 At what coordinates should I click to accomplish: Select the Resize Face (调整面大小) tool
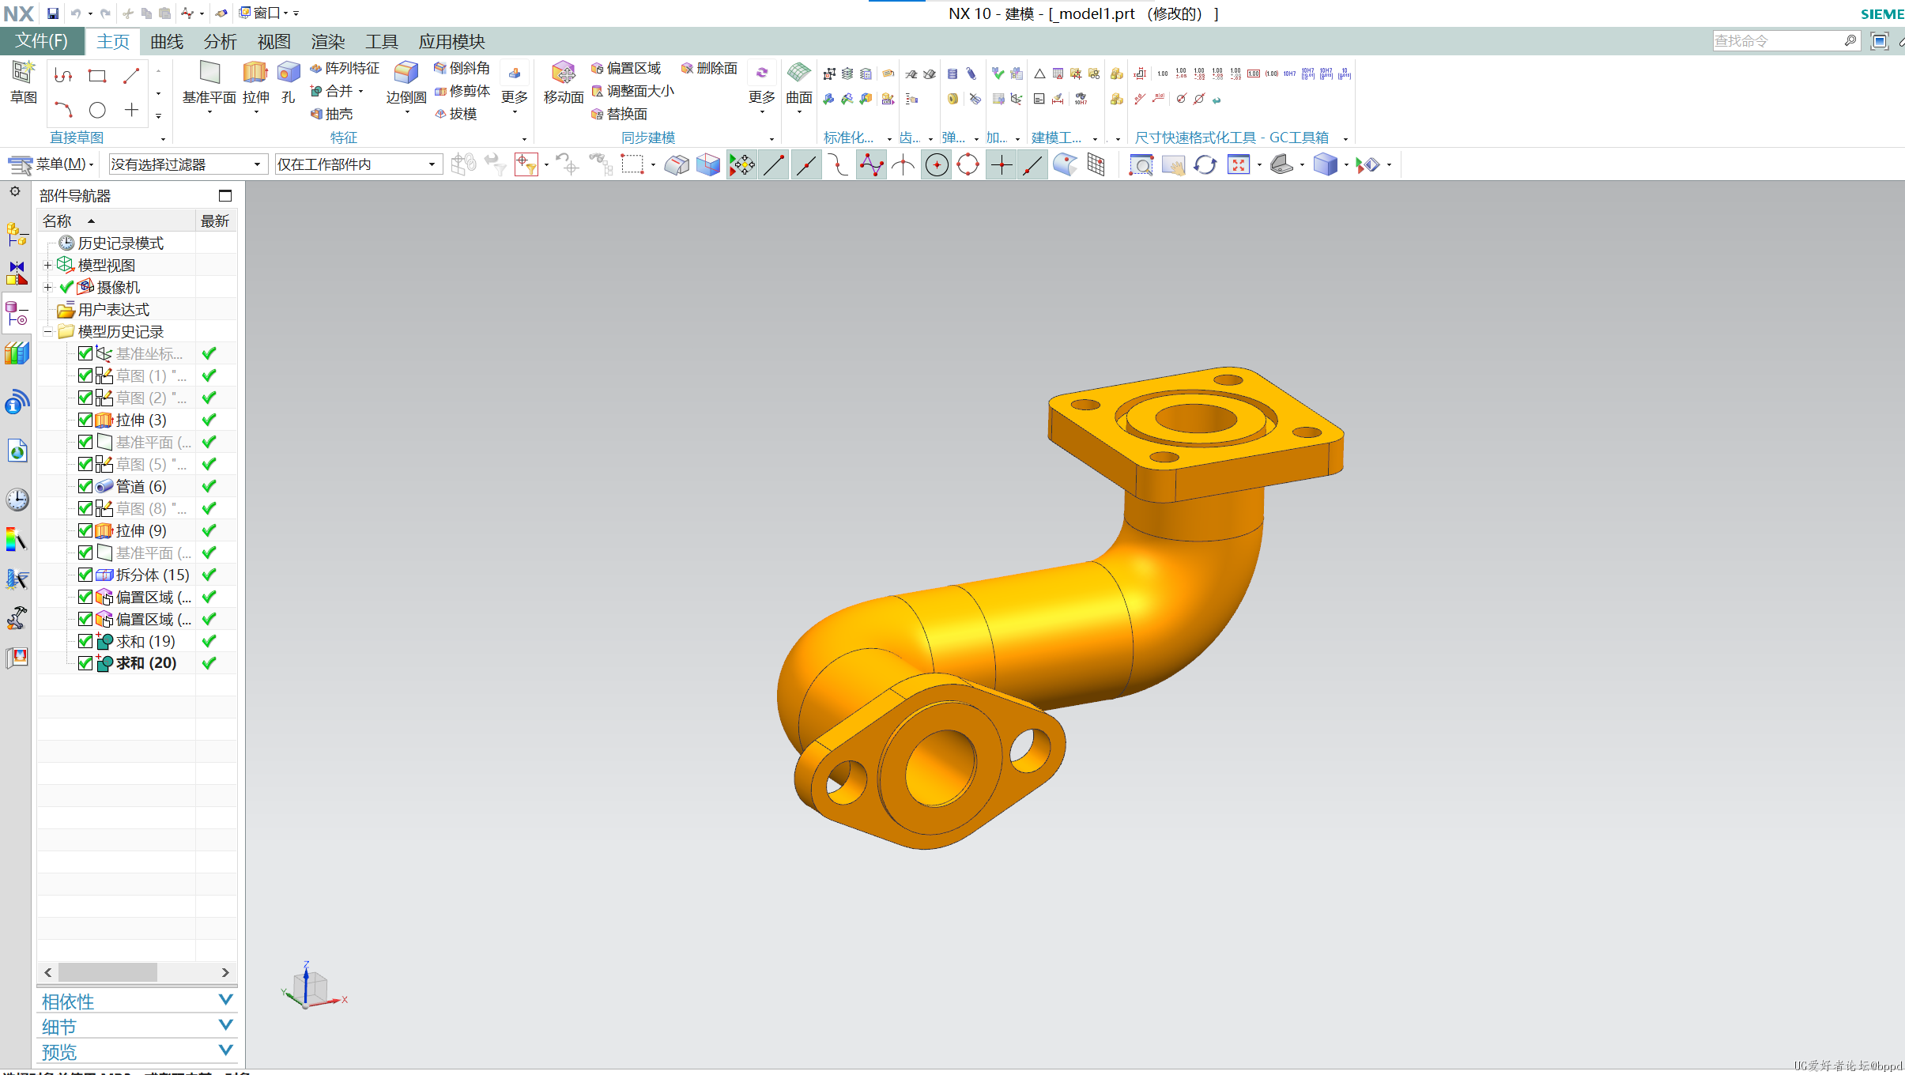[x=633, y=91]
